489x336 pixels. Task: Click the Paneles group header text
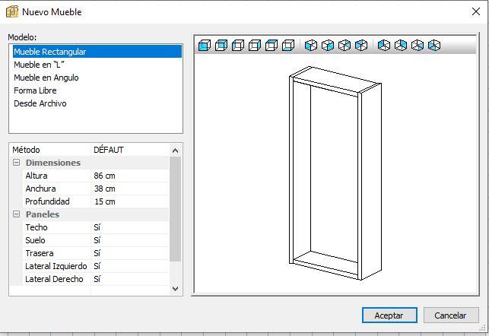[43, 214]
